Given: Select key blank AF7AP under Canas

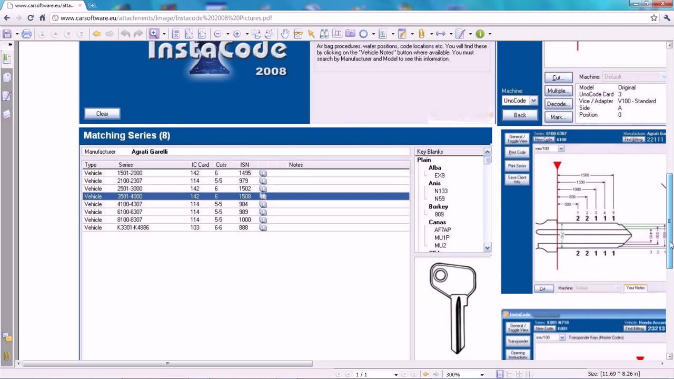Looking at the screenshot, I should [x=442, y=230].
